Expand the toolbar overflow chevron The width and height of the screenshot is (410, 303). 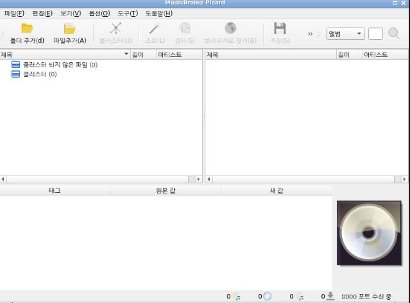click(311, 34)
